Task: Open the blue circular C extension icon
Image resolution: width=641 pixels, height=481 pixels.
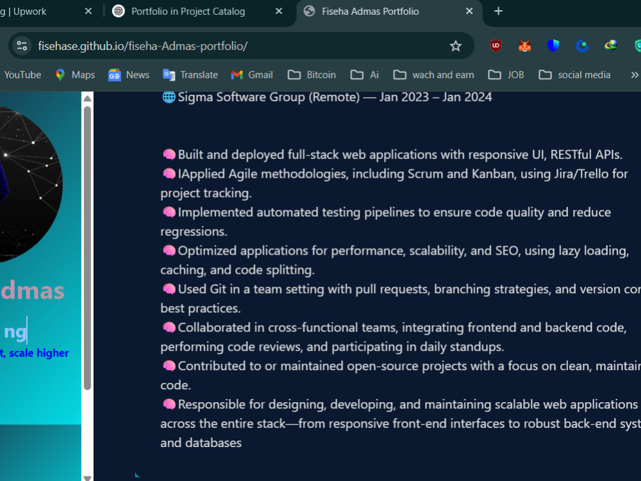Action: (x=582, y=46)
